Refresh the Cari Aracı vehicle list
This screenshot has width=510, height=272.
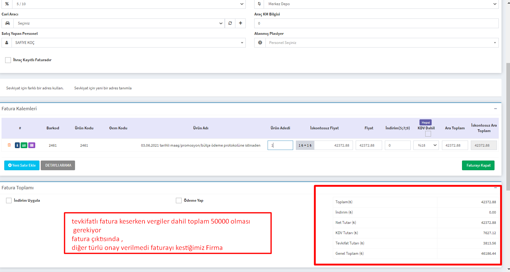coord(230,23)
